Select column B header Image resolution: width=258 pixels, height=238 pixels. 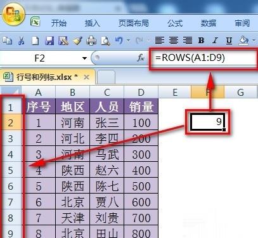click(72, 92)
